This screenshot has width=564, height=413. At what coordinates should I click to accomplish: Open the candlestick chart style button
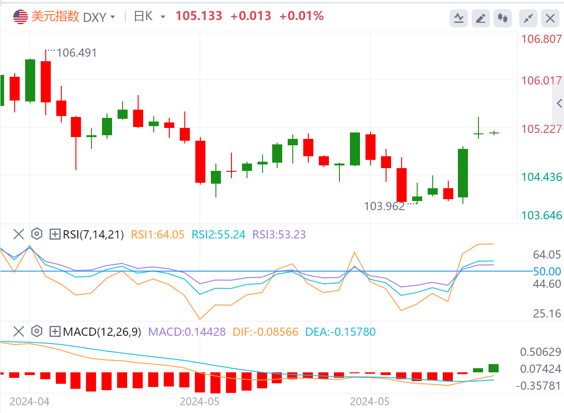[503, 18]
